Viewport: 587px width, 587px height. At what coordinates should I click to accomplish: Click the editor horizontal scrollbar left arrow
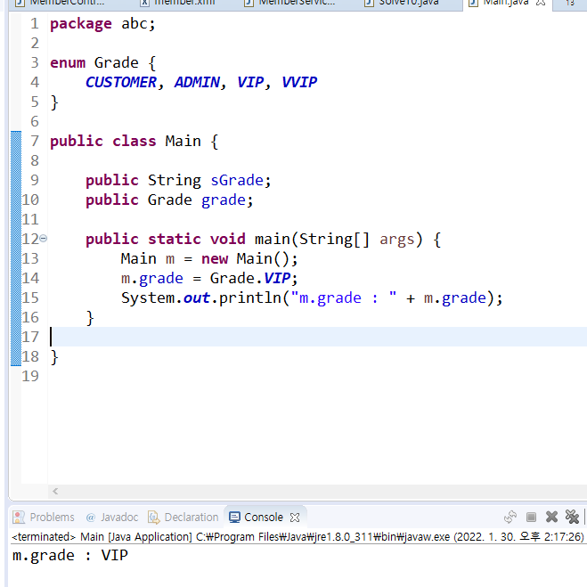click(x=55, y=491)
